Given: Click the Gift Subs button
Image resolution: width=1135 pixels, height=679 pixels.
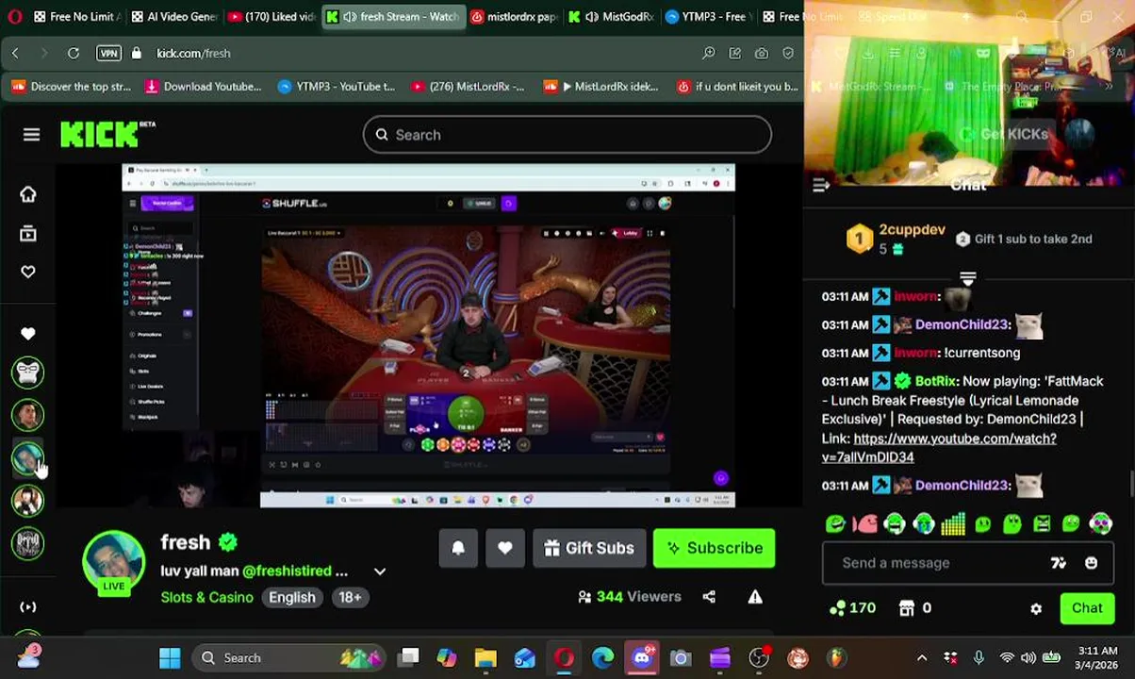Looking at the screenshot, I should 588,548.
